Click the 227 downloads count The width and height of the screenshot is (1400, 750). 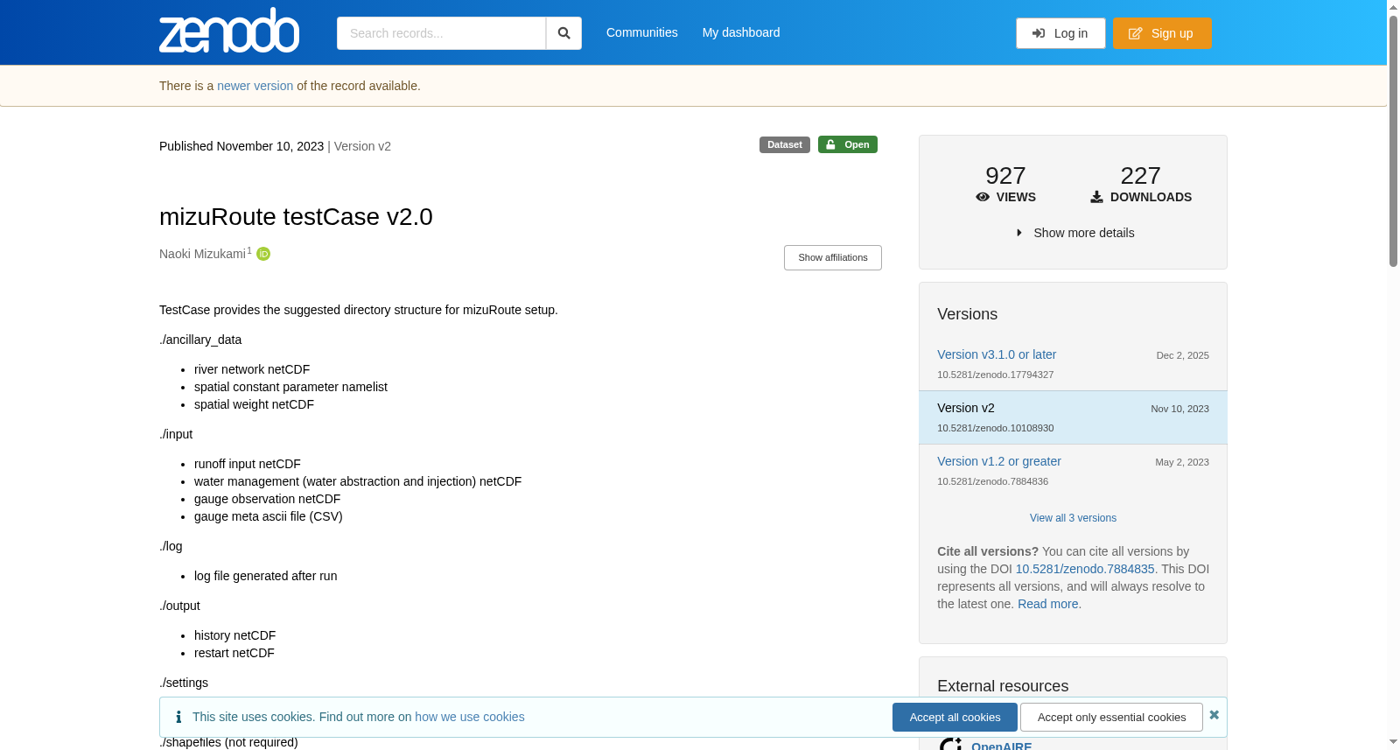(1140, 176)
